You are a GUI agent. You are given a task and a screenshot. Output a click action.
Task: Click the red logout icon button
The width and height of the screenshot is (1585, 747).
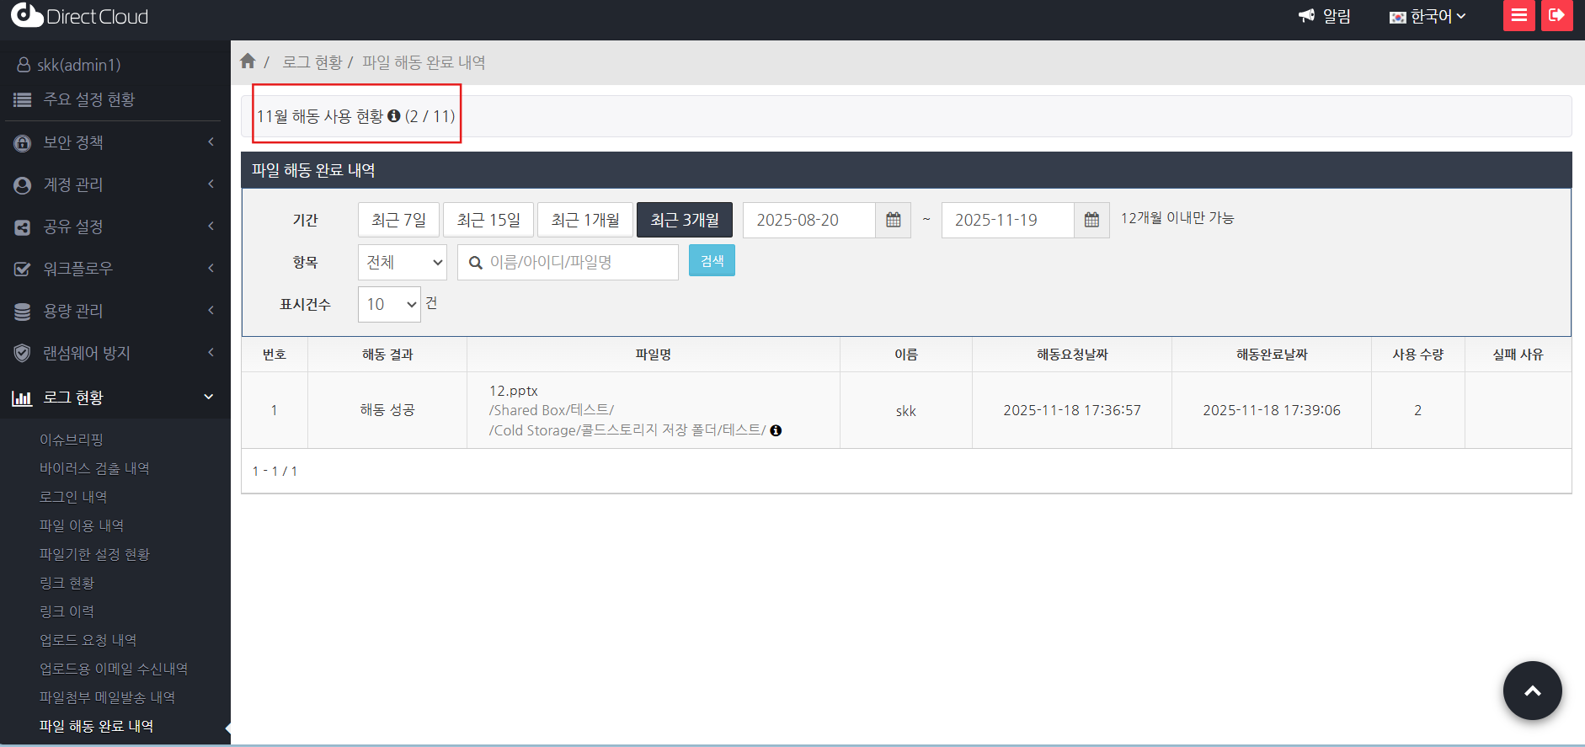(1556, 16)
